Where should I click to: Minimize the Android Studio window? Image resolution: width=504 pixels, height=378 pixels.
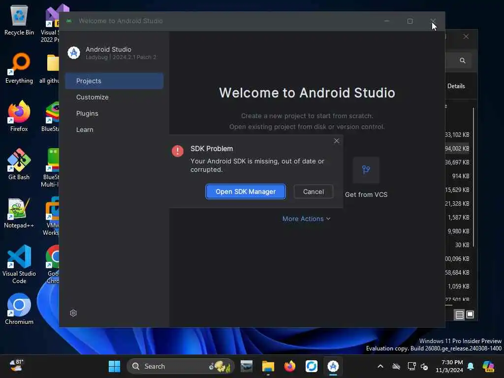(x=387, y=21)
